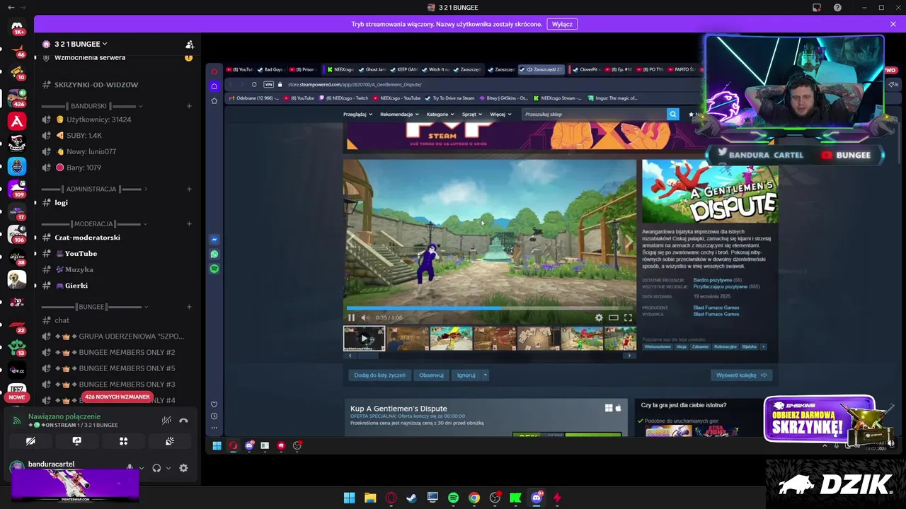This screenshot has height=509, width=906.
Task: Open Spotify in streamed Opera sidebar
Action: pos(214,269)
